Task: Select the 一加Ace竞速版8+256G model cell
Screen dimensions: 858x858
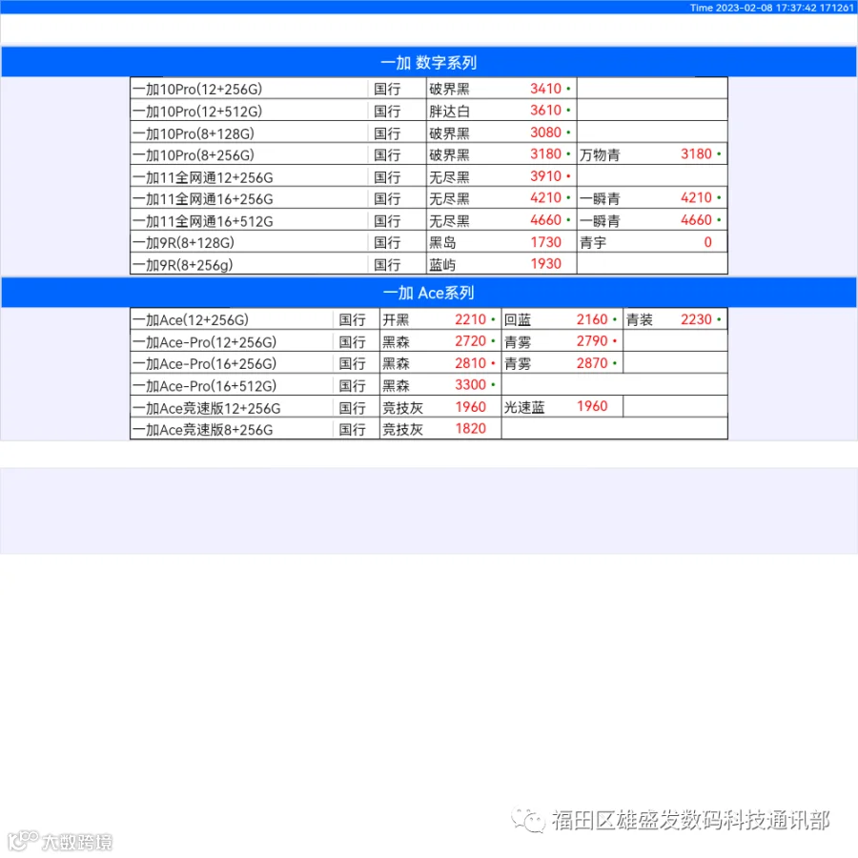Action: (x=231, y=430)
